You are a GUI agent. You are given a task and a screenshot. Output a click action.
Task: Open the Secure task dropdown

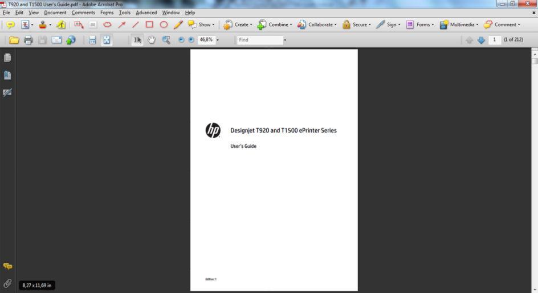[x=357, y=24]
